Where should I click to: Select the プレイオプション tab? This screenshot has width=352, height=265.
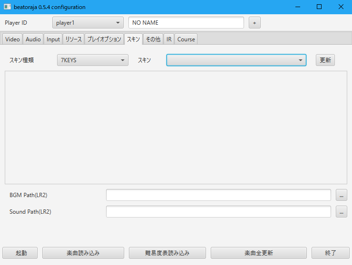(x=104, y=39)
